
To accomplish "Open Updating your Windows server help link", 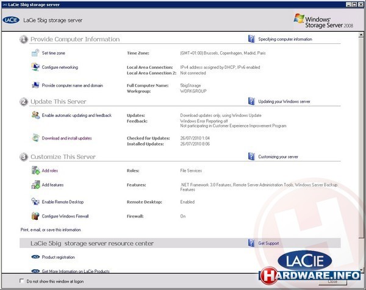I will pos(284,101).
